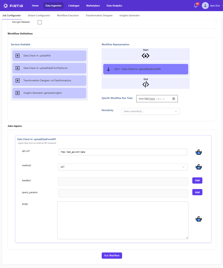The width and height of the screenshot is (223, 268).
Task: Click the Services Available label
Action: point(20,45)
